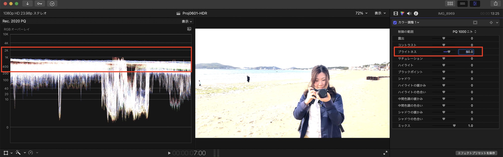This screenshot has height=157, width=503.
Task: Open the viewer 表示 menu
Action: [x=380, y=13]
